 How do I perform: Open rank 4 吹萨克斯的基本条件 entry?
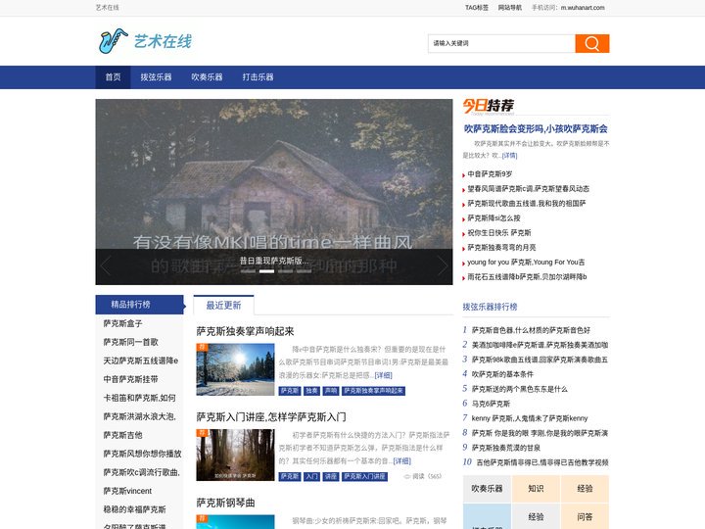pos(502,374)
